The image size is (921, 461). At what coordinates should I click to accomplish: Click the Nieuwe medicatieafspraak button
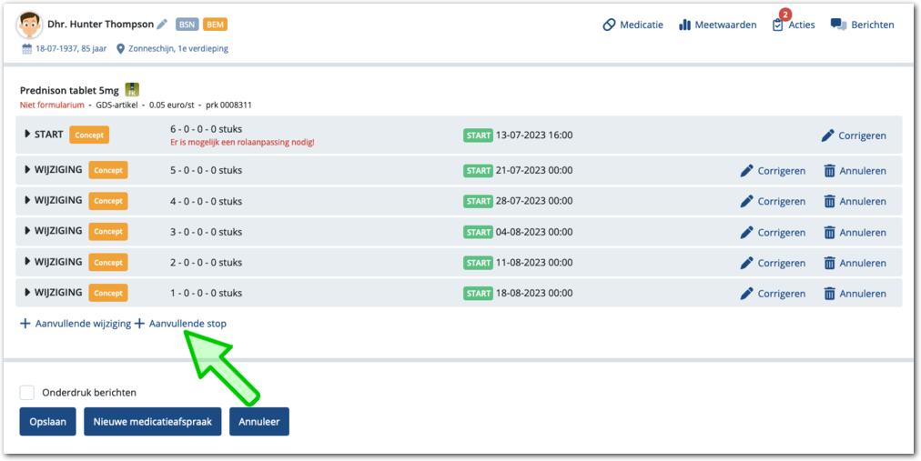pyautogui.click(x=152, y=422)
